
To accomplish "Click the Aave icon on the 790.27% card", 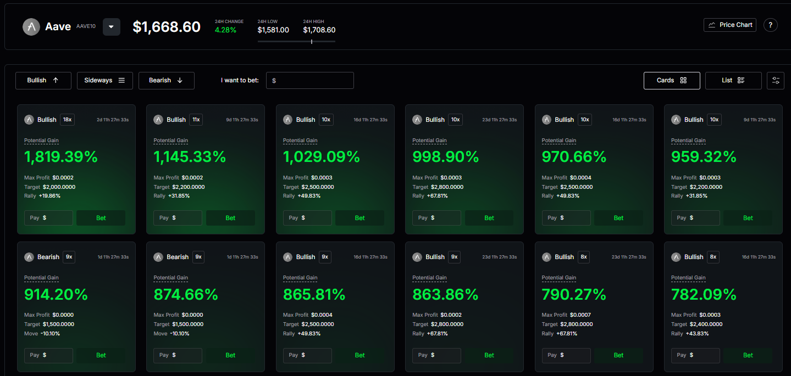I will [547, 257].
